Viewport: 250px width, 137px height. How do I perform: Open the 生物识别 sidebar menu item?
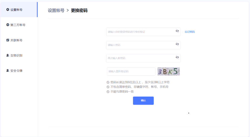(16, 55)
